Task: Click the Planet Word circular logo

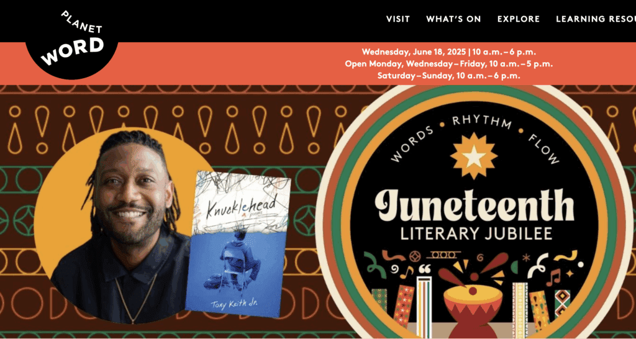Action: 72,39
